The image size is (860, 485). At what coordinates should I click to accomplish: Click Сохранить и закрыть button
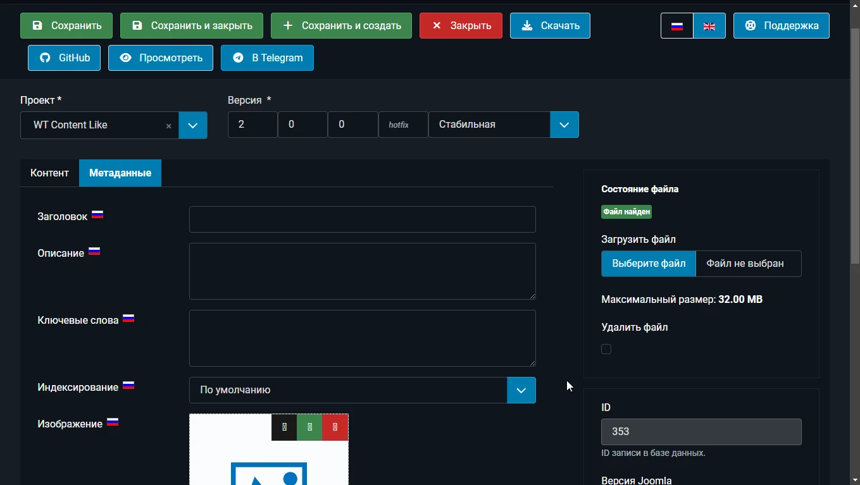(192, 26)
